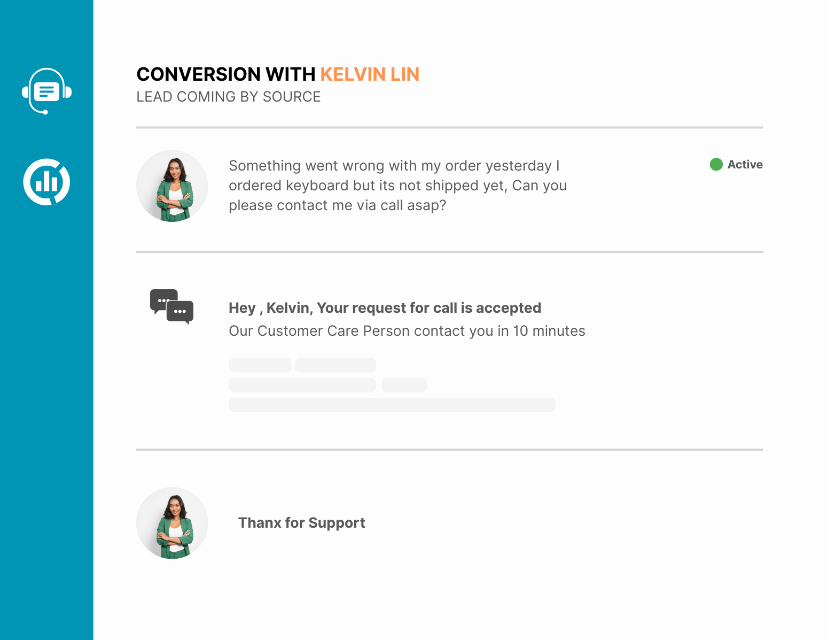The image size is (827, 640).
Task: Click second placeholder bar in first row
Action: tap(336, 365)
